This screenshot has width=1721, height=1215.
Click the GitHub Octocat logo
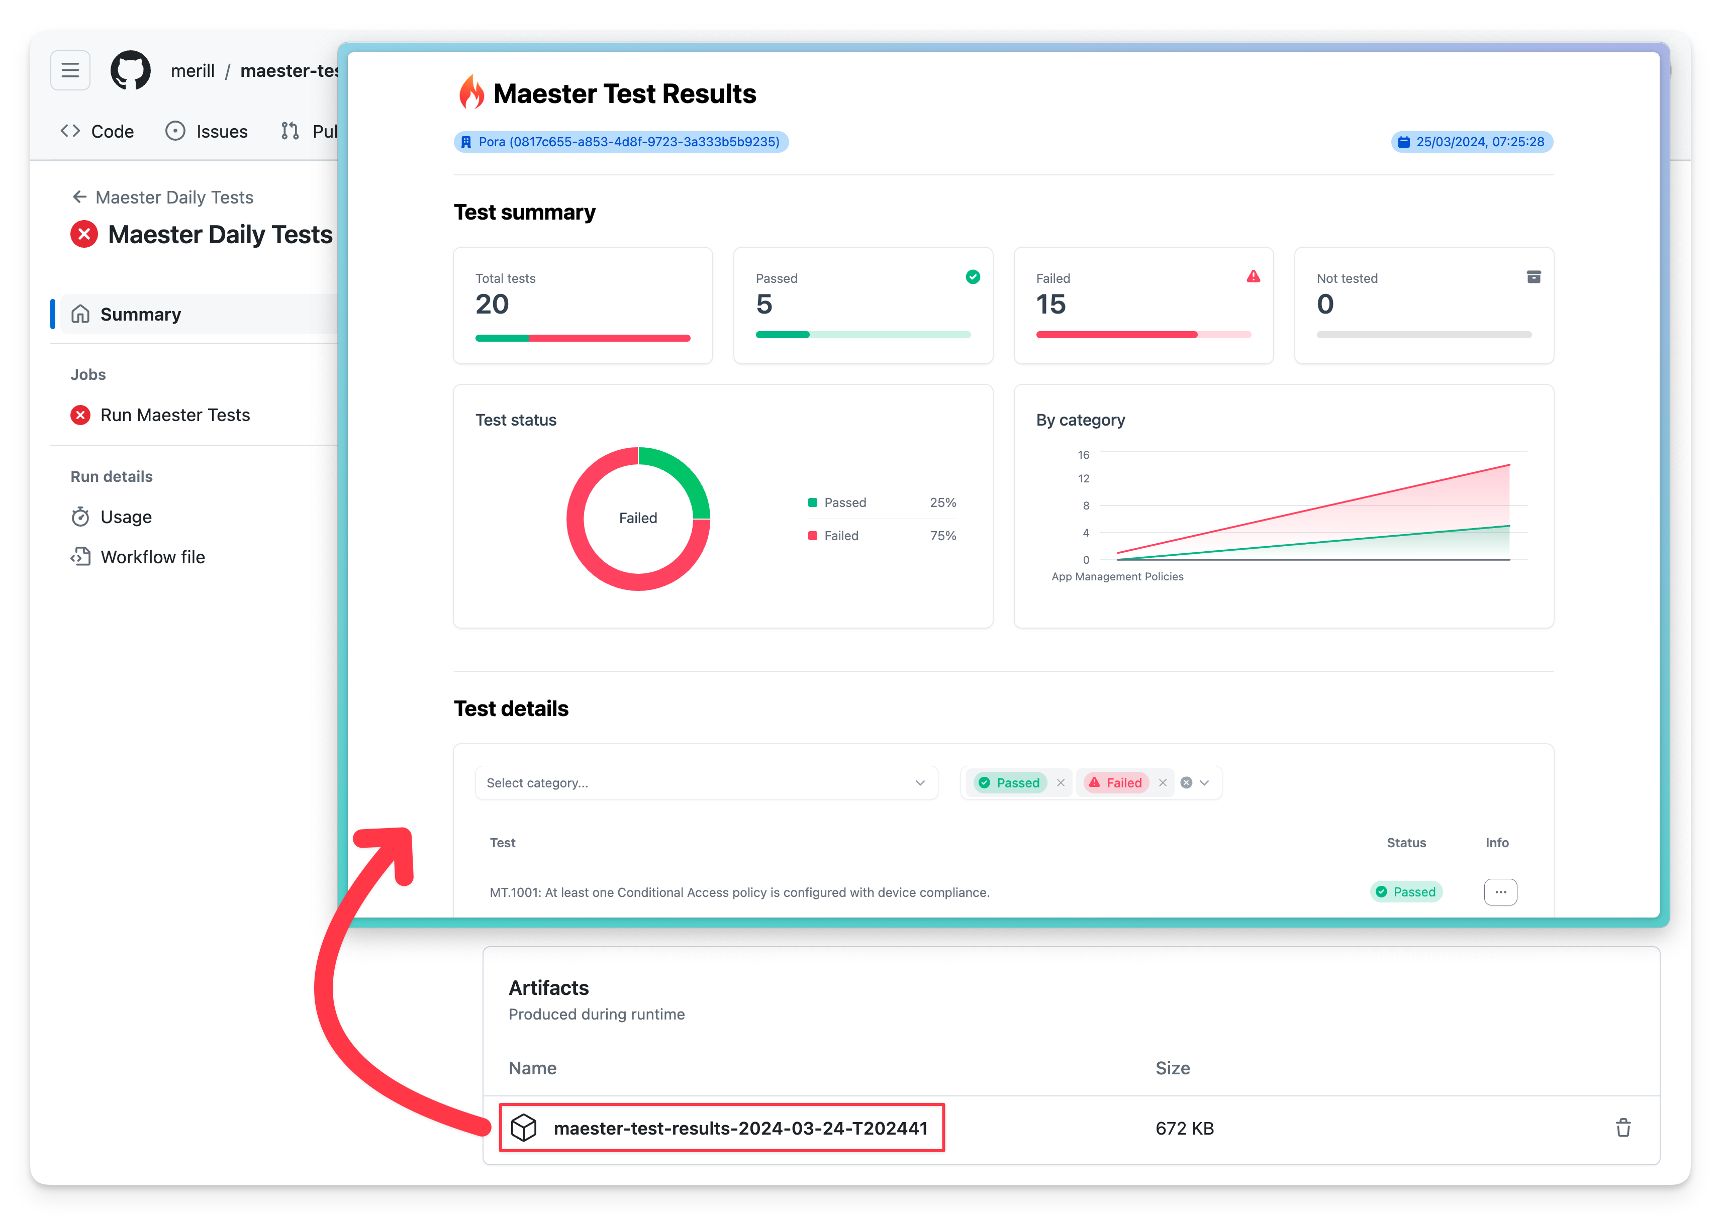(x=130, y=70)
